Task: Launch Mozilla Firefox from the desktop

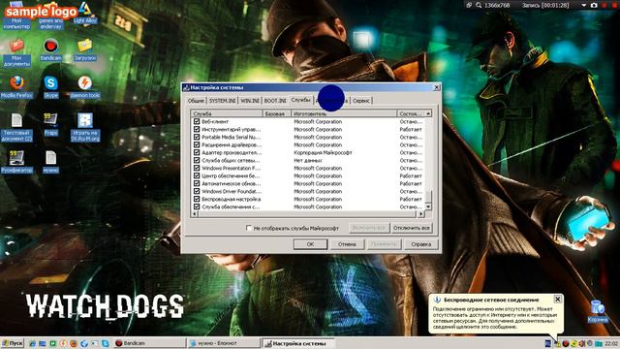Action: click(16, 87)
